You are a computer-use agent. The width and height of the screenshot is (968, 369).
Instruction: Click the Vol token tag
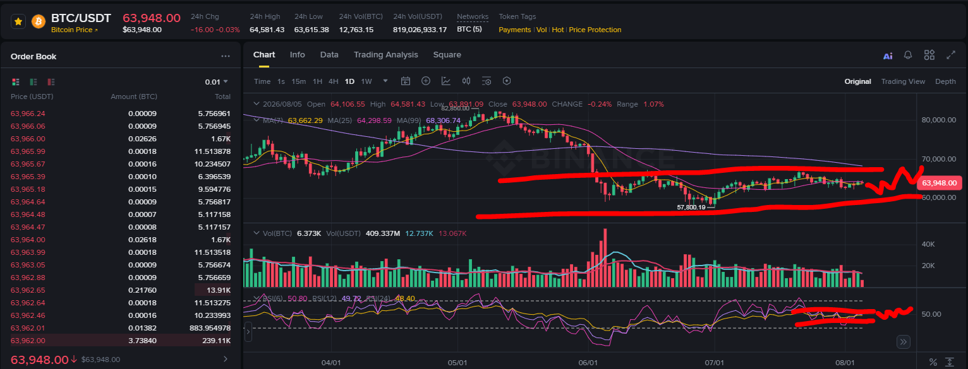click(542, 30)
